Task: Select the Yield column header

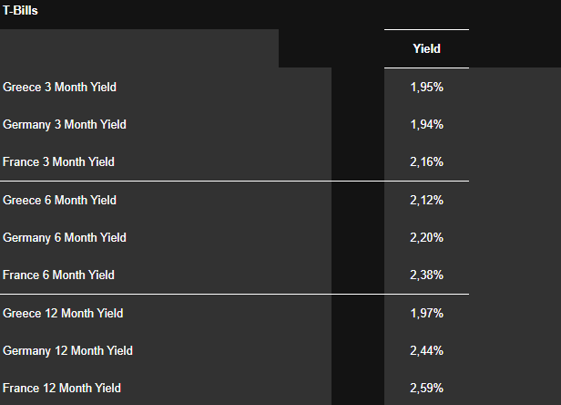Action: (x=426, y=48)
